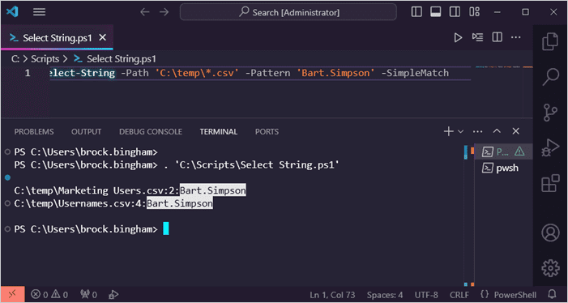Toggle secondary side bar layout icon
The image size is (568, 303).
[x=455, y=12]
